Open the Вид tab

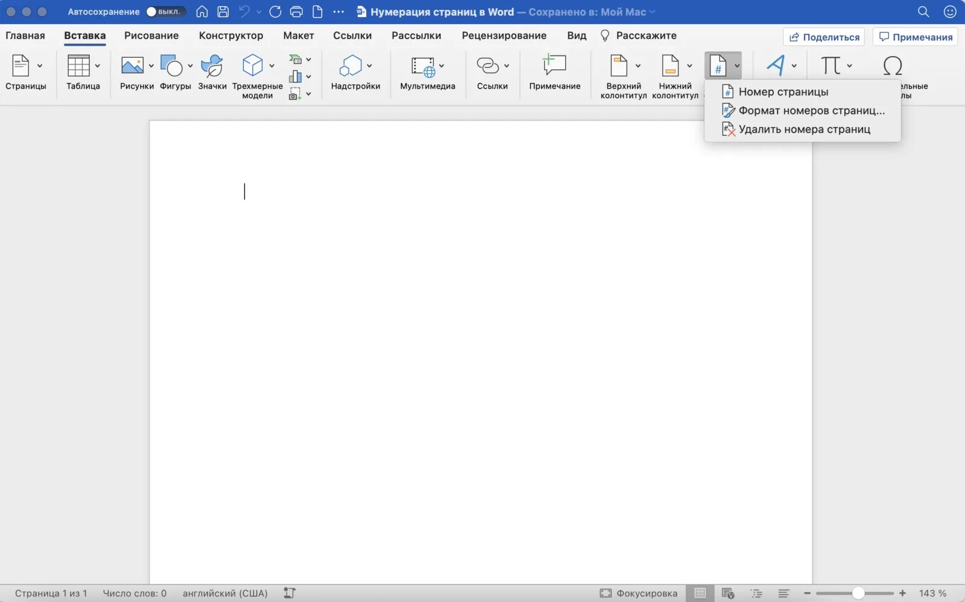click(577, 36)
